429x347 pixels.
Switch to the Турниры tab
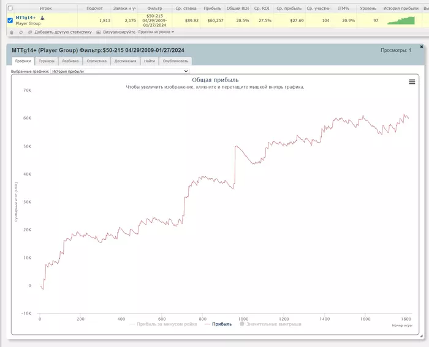(x=47, y=61)
